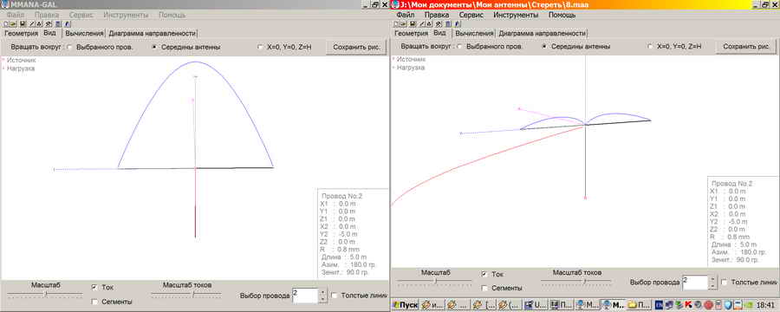The height and width of the screenshot is (312, 780).
Task: Click the open folder icon in the left MMANA-GAL window
Action: (x=13, y=24)
